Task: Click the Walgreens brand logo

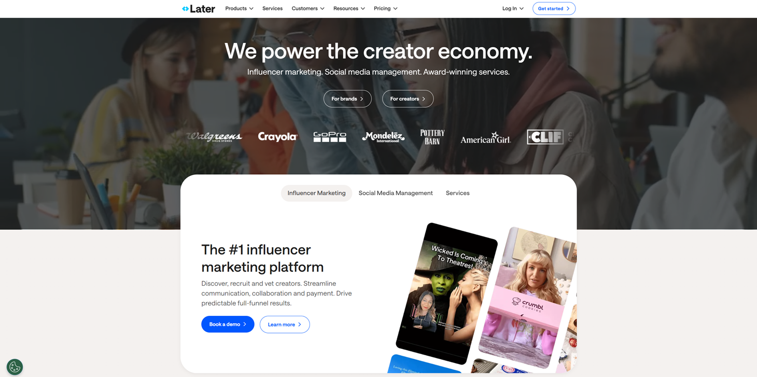Action: point(214,137)
